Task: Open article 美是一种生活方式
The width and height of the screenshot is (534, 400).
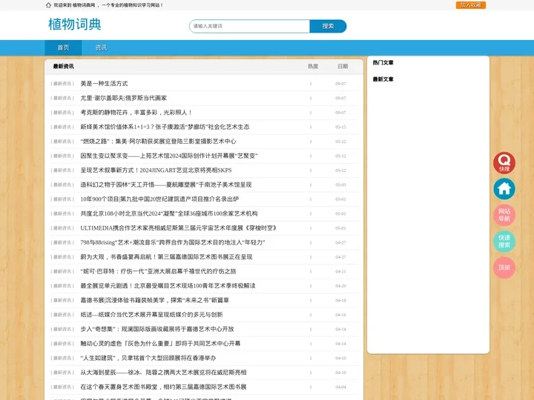Action: (104, 84)
